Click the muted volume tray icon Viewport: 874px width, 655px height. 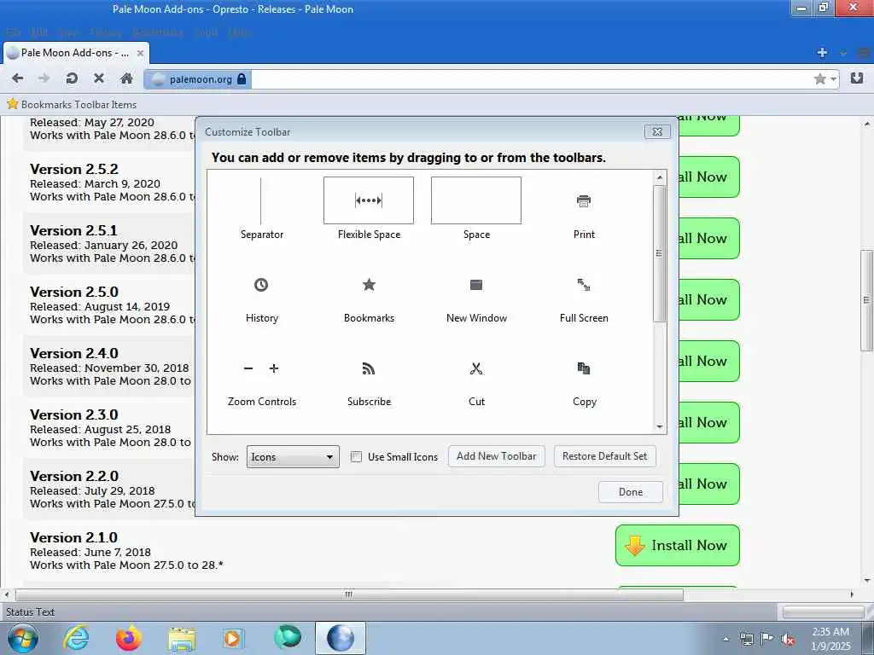[787, 640]
